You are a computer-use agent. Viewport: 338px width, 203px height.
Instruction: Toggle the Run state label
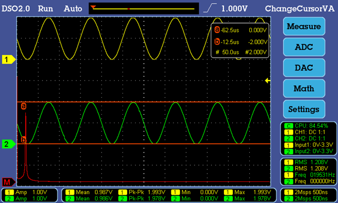tap(46, 8)
